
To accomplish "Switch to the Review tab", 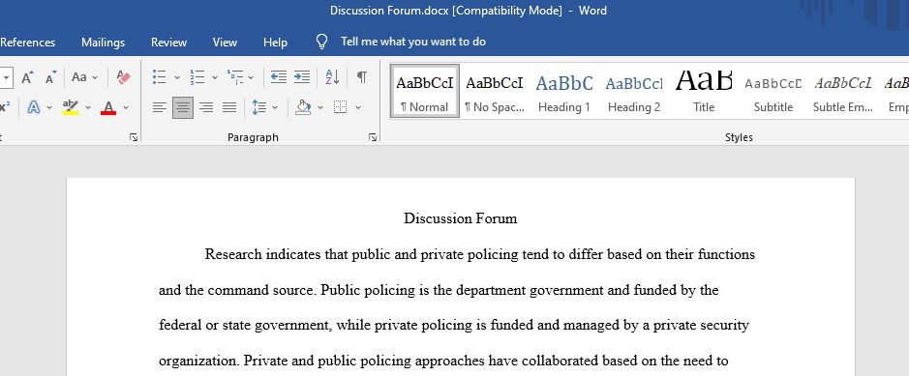I will click(168, 43).
